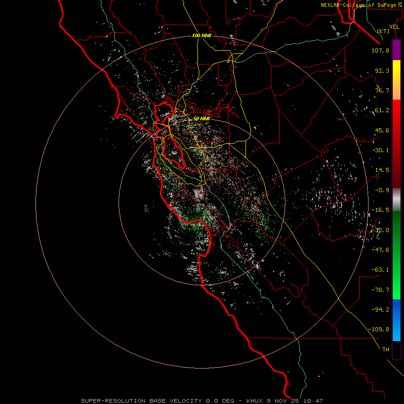Select the -78.7 velocity scale value
Viewport: 404px width, 404px height.
[x=380, y=290]
